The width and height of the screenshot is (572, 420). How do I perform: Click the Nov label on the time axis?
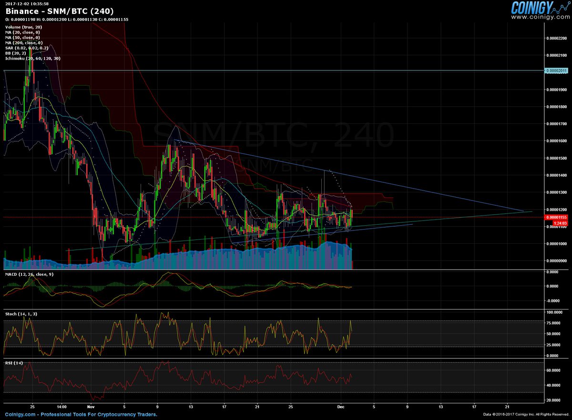[92, 408]
